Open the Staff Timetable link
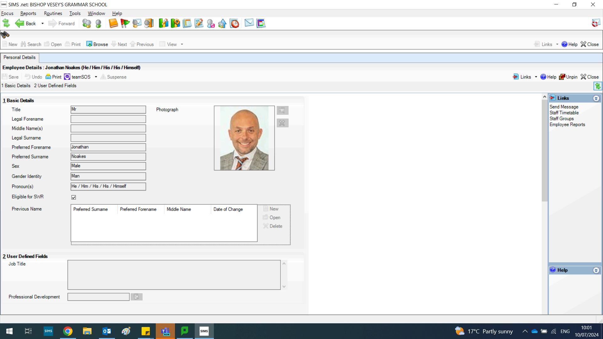Screen dimensions: 603x339 tap(564, 113)
